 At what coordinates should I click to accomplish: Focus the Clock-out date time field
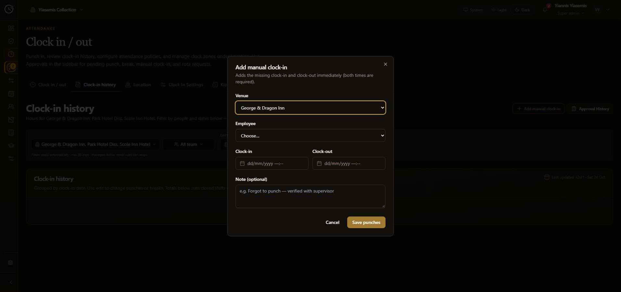(x=349, y=163)
